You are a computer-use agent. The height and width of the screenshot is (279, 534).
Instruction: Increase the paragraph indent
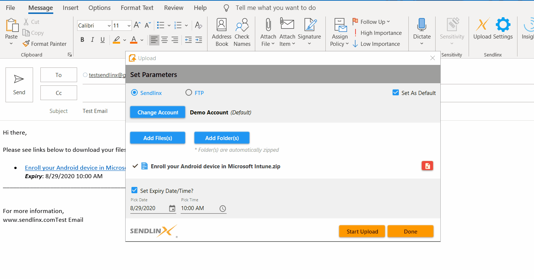tap(199, 40)
